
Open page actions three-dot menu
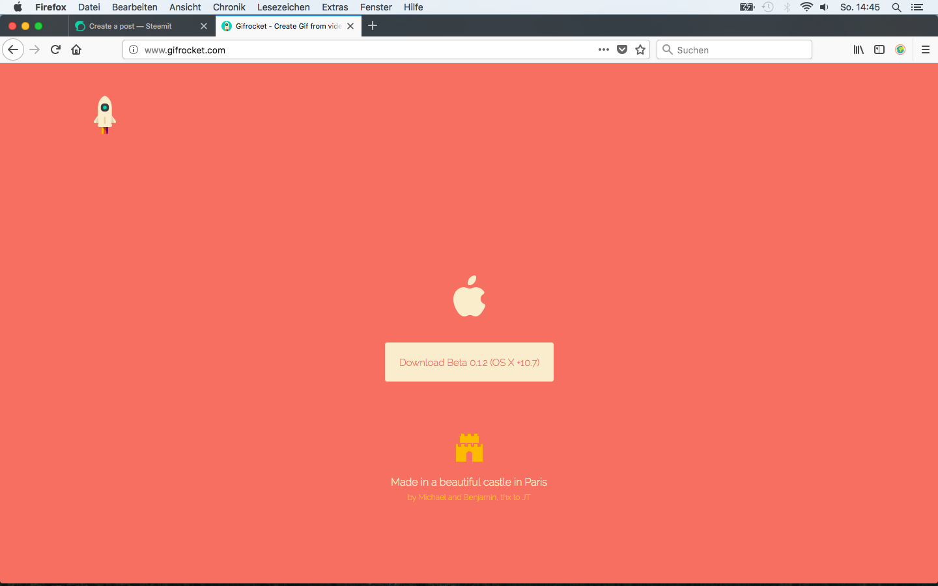pyautogui.click(x=604, y=49)
